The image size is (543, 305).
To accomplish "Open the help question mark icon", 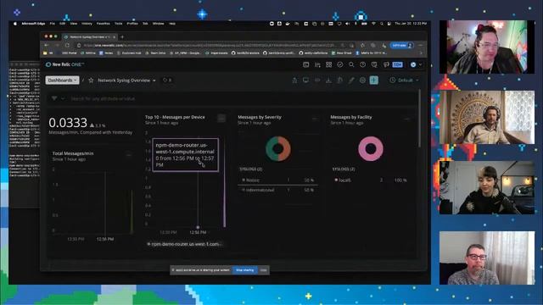I will pos(362,64).
